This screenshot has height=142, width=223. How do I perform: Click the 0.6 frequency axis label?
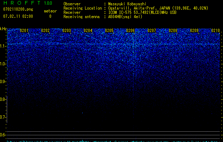pos(3,135)
